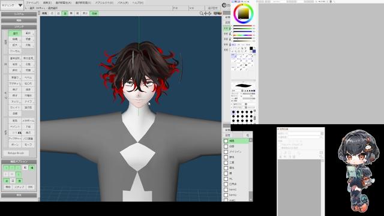Image resolution: width=384 pixels, height=216 pixels.
Task: Click the magnifier zoom icon above the viewport
Action: [202, 13]
